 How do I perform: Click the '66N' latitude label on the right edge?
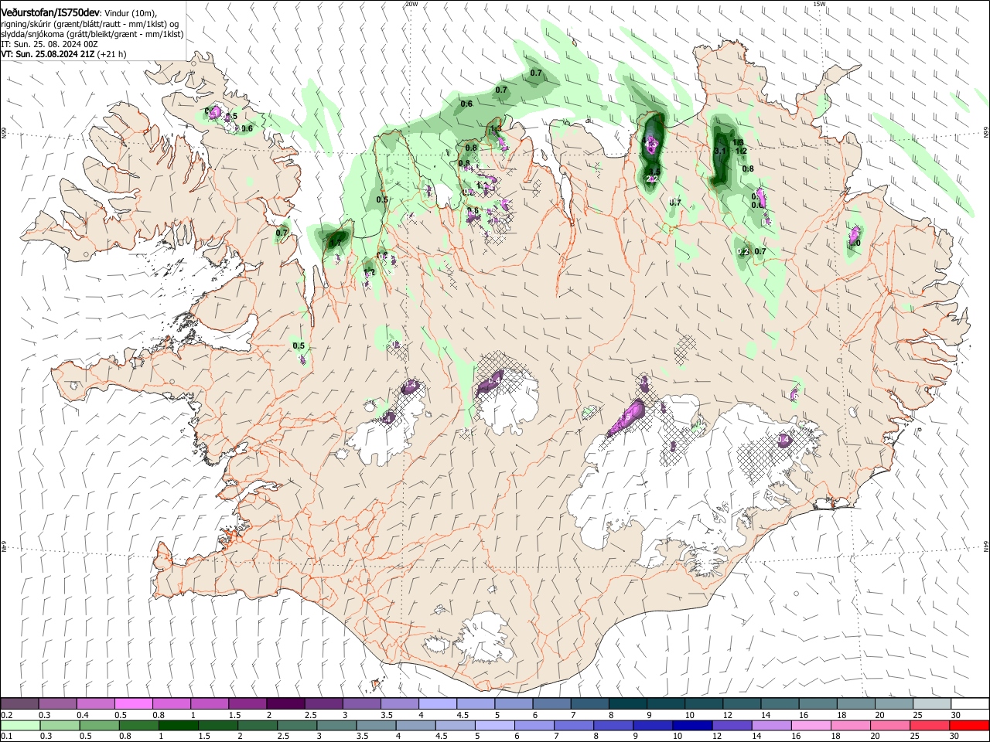coord(986,133)
